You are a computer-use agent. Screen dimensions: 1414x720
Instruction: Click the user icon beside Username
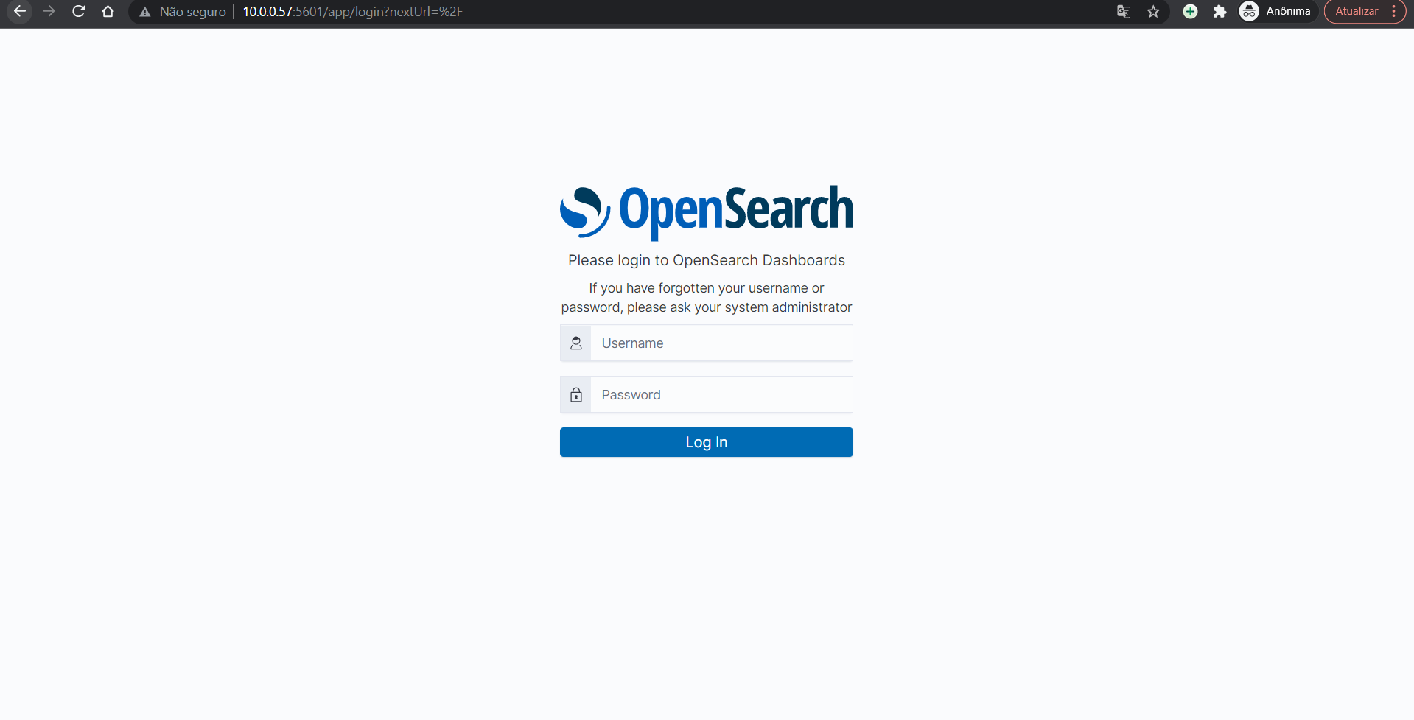pos(576,343)
